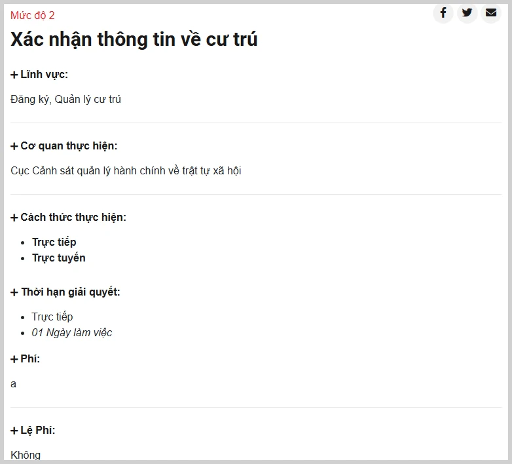Click '01 Ngày làm việc' item
This screenshot has width=512, height=464.
72,333
